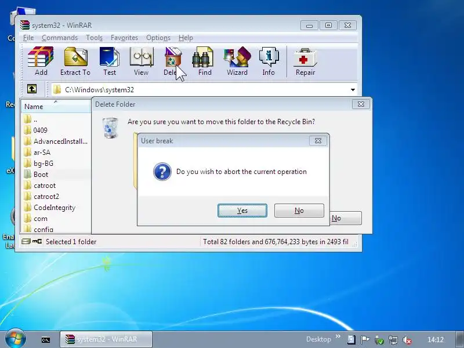Click the key password icon in status bar
Screen dimensions: 464x348
[37, 241]
